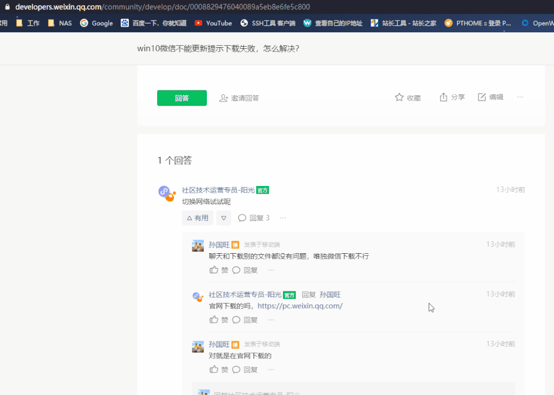Viewport: 554px width, 395px height.
Task: Open the ellipsis menu under the 聊天和下载 comment
Action: click(271, 270)
